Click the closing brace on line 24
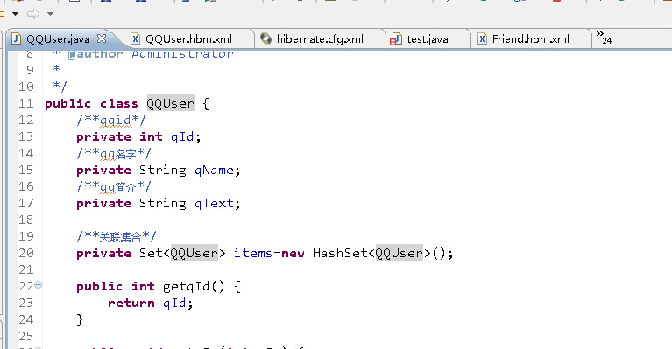 [x=79, y=319]
